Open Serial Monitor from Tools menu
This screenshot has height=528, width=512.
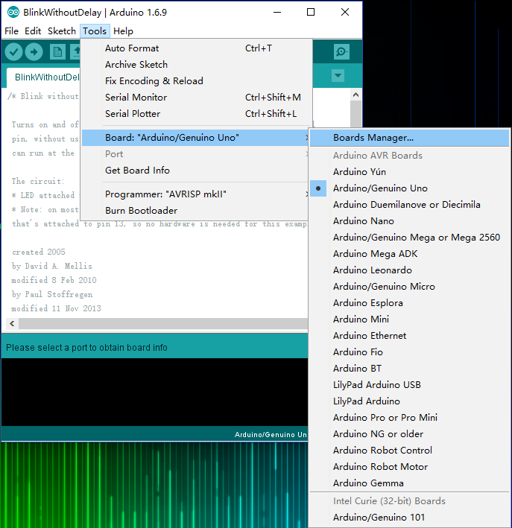point(195,98)
